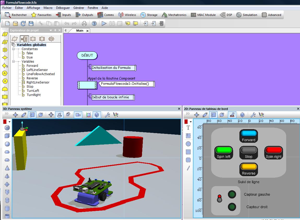Viewport: 300px width, 220px height.
Task: Collapse the Variables tree node
Action: [14, 62]
